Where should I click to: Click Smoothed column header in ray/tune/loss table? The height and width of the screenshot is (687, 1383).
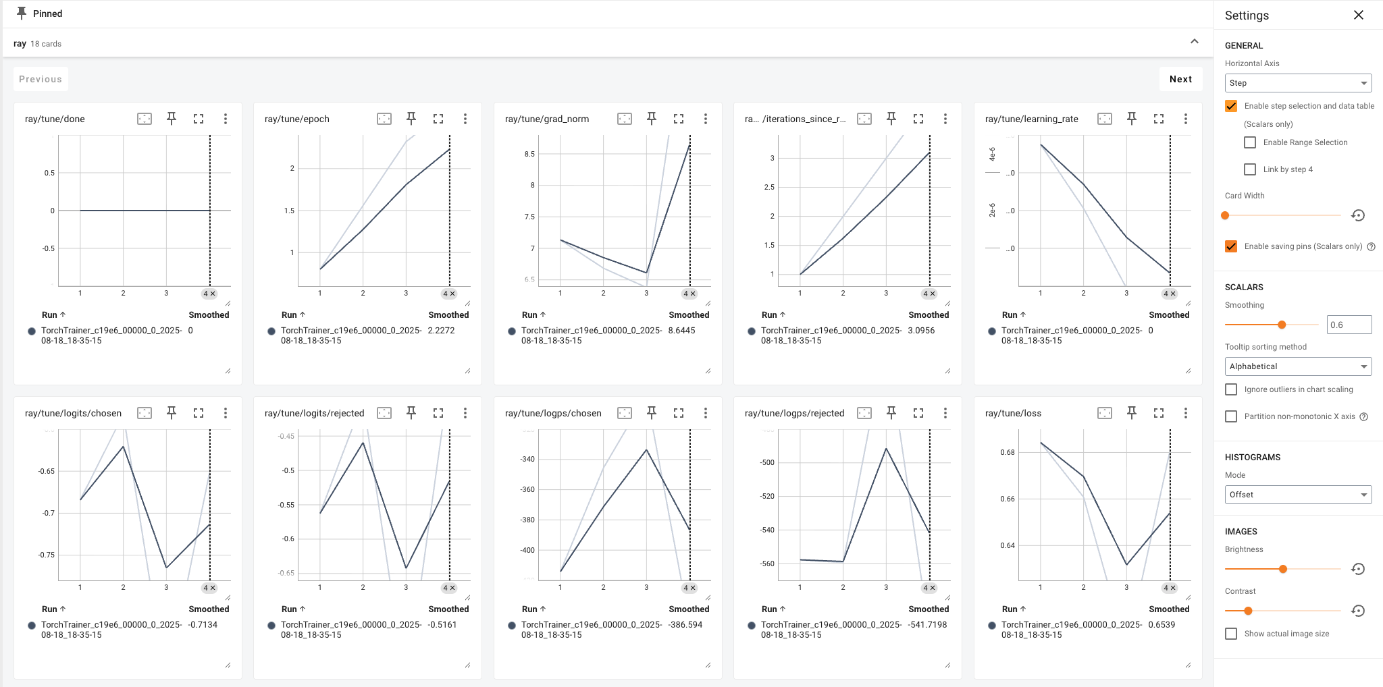click(x=1169, y=609)
